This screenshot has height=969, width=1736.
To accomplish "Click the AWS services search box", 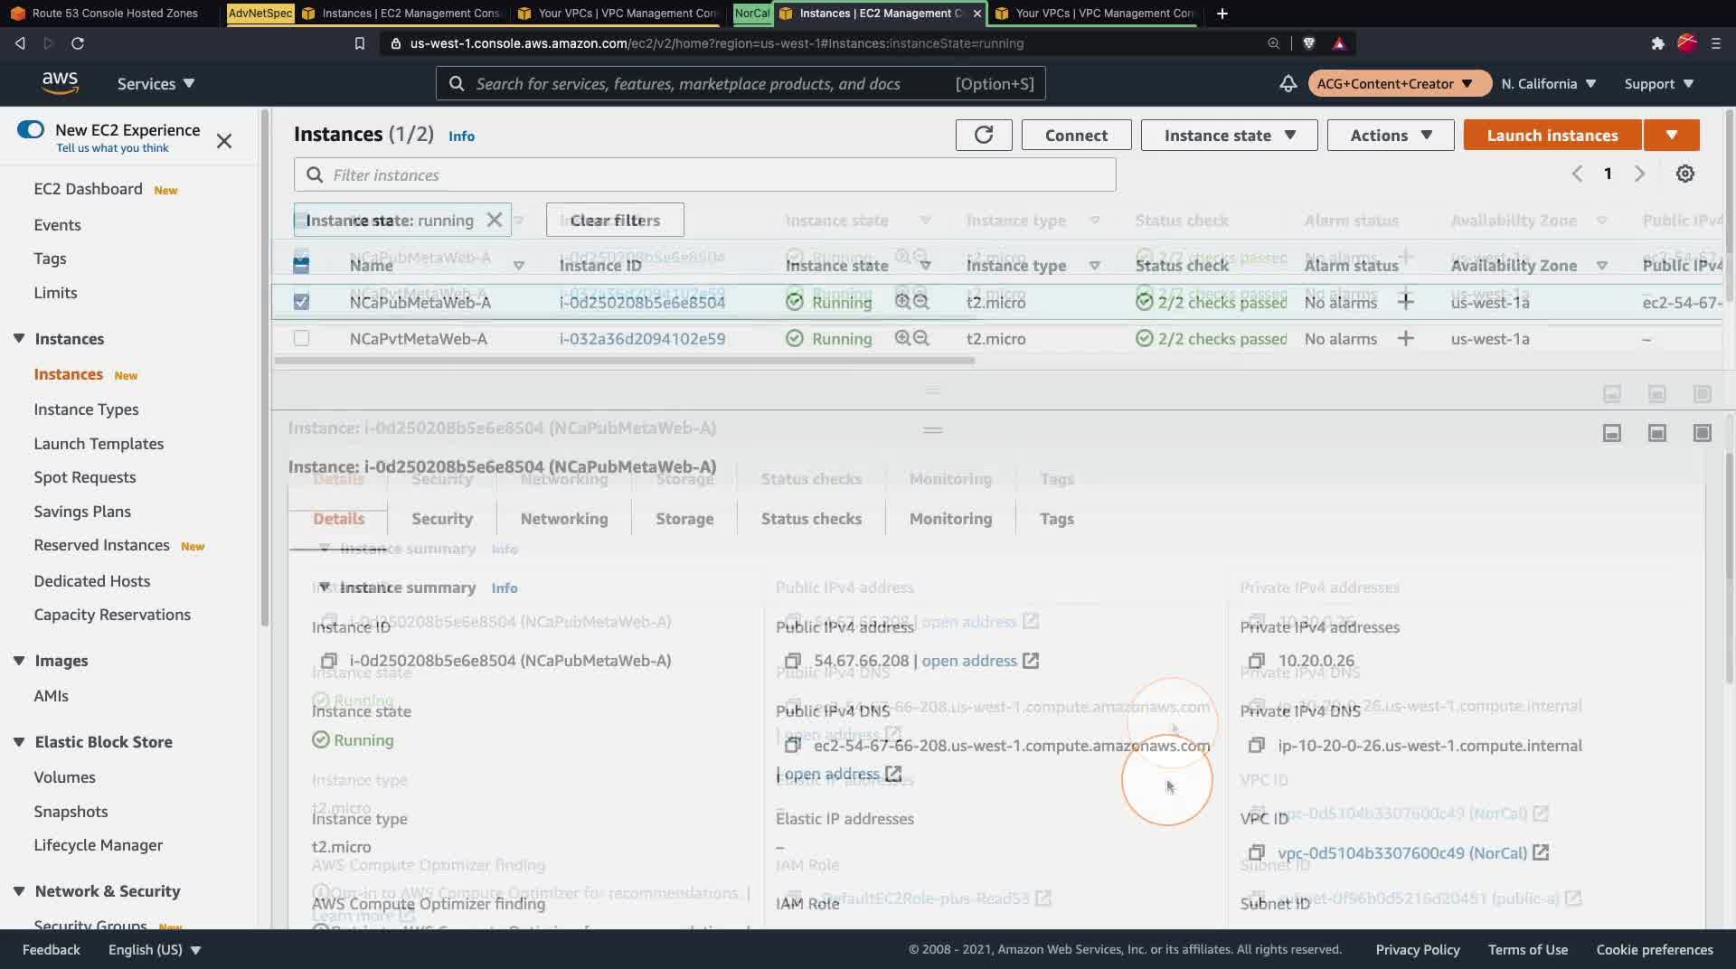I will (x=741, y=83).
